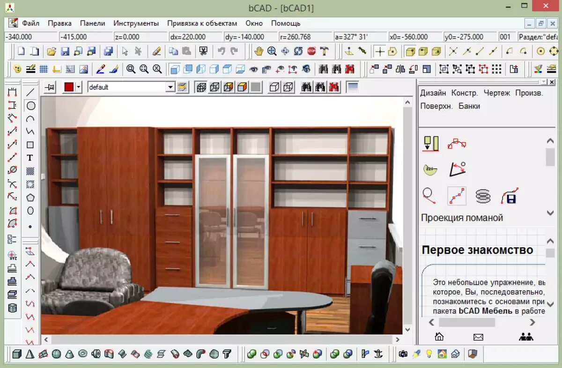
Task: Open the Банки panel tab
Action: 469,106
